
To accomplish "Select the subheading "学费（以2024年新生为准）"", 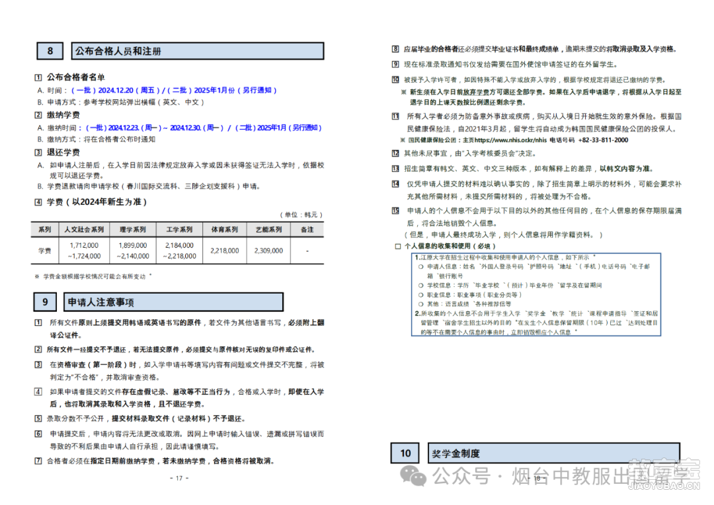I will pyautogui.click(x=97, y=202).
